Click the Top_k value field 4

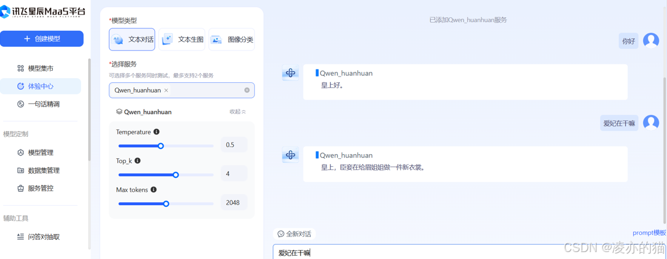pos(234,173)
